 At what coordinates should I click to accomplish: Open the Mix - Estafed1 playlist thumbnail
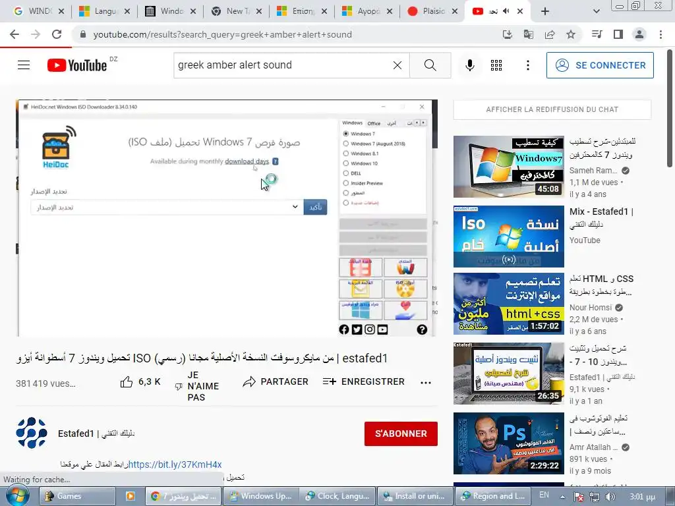coord(508,237)
